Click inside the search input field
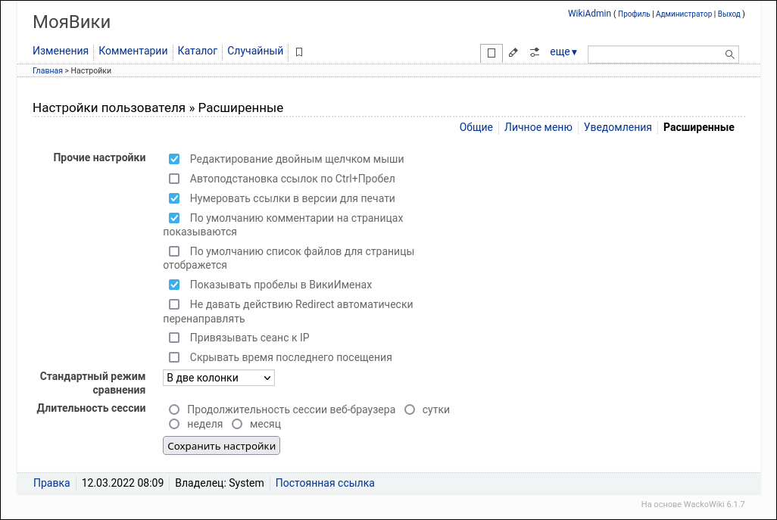 coord(655,54)
